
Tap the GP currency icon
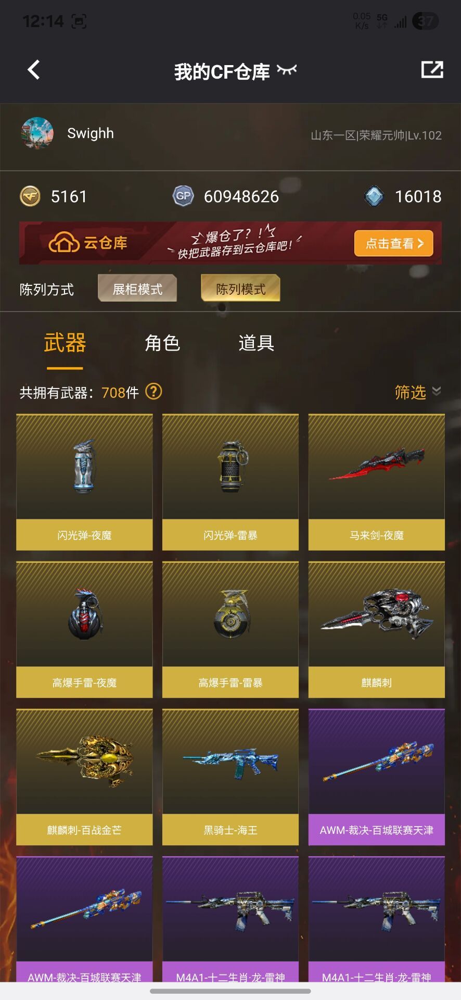click(x=183, y=196)
